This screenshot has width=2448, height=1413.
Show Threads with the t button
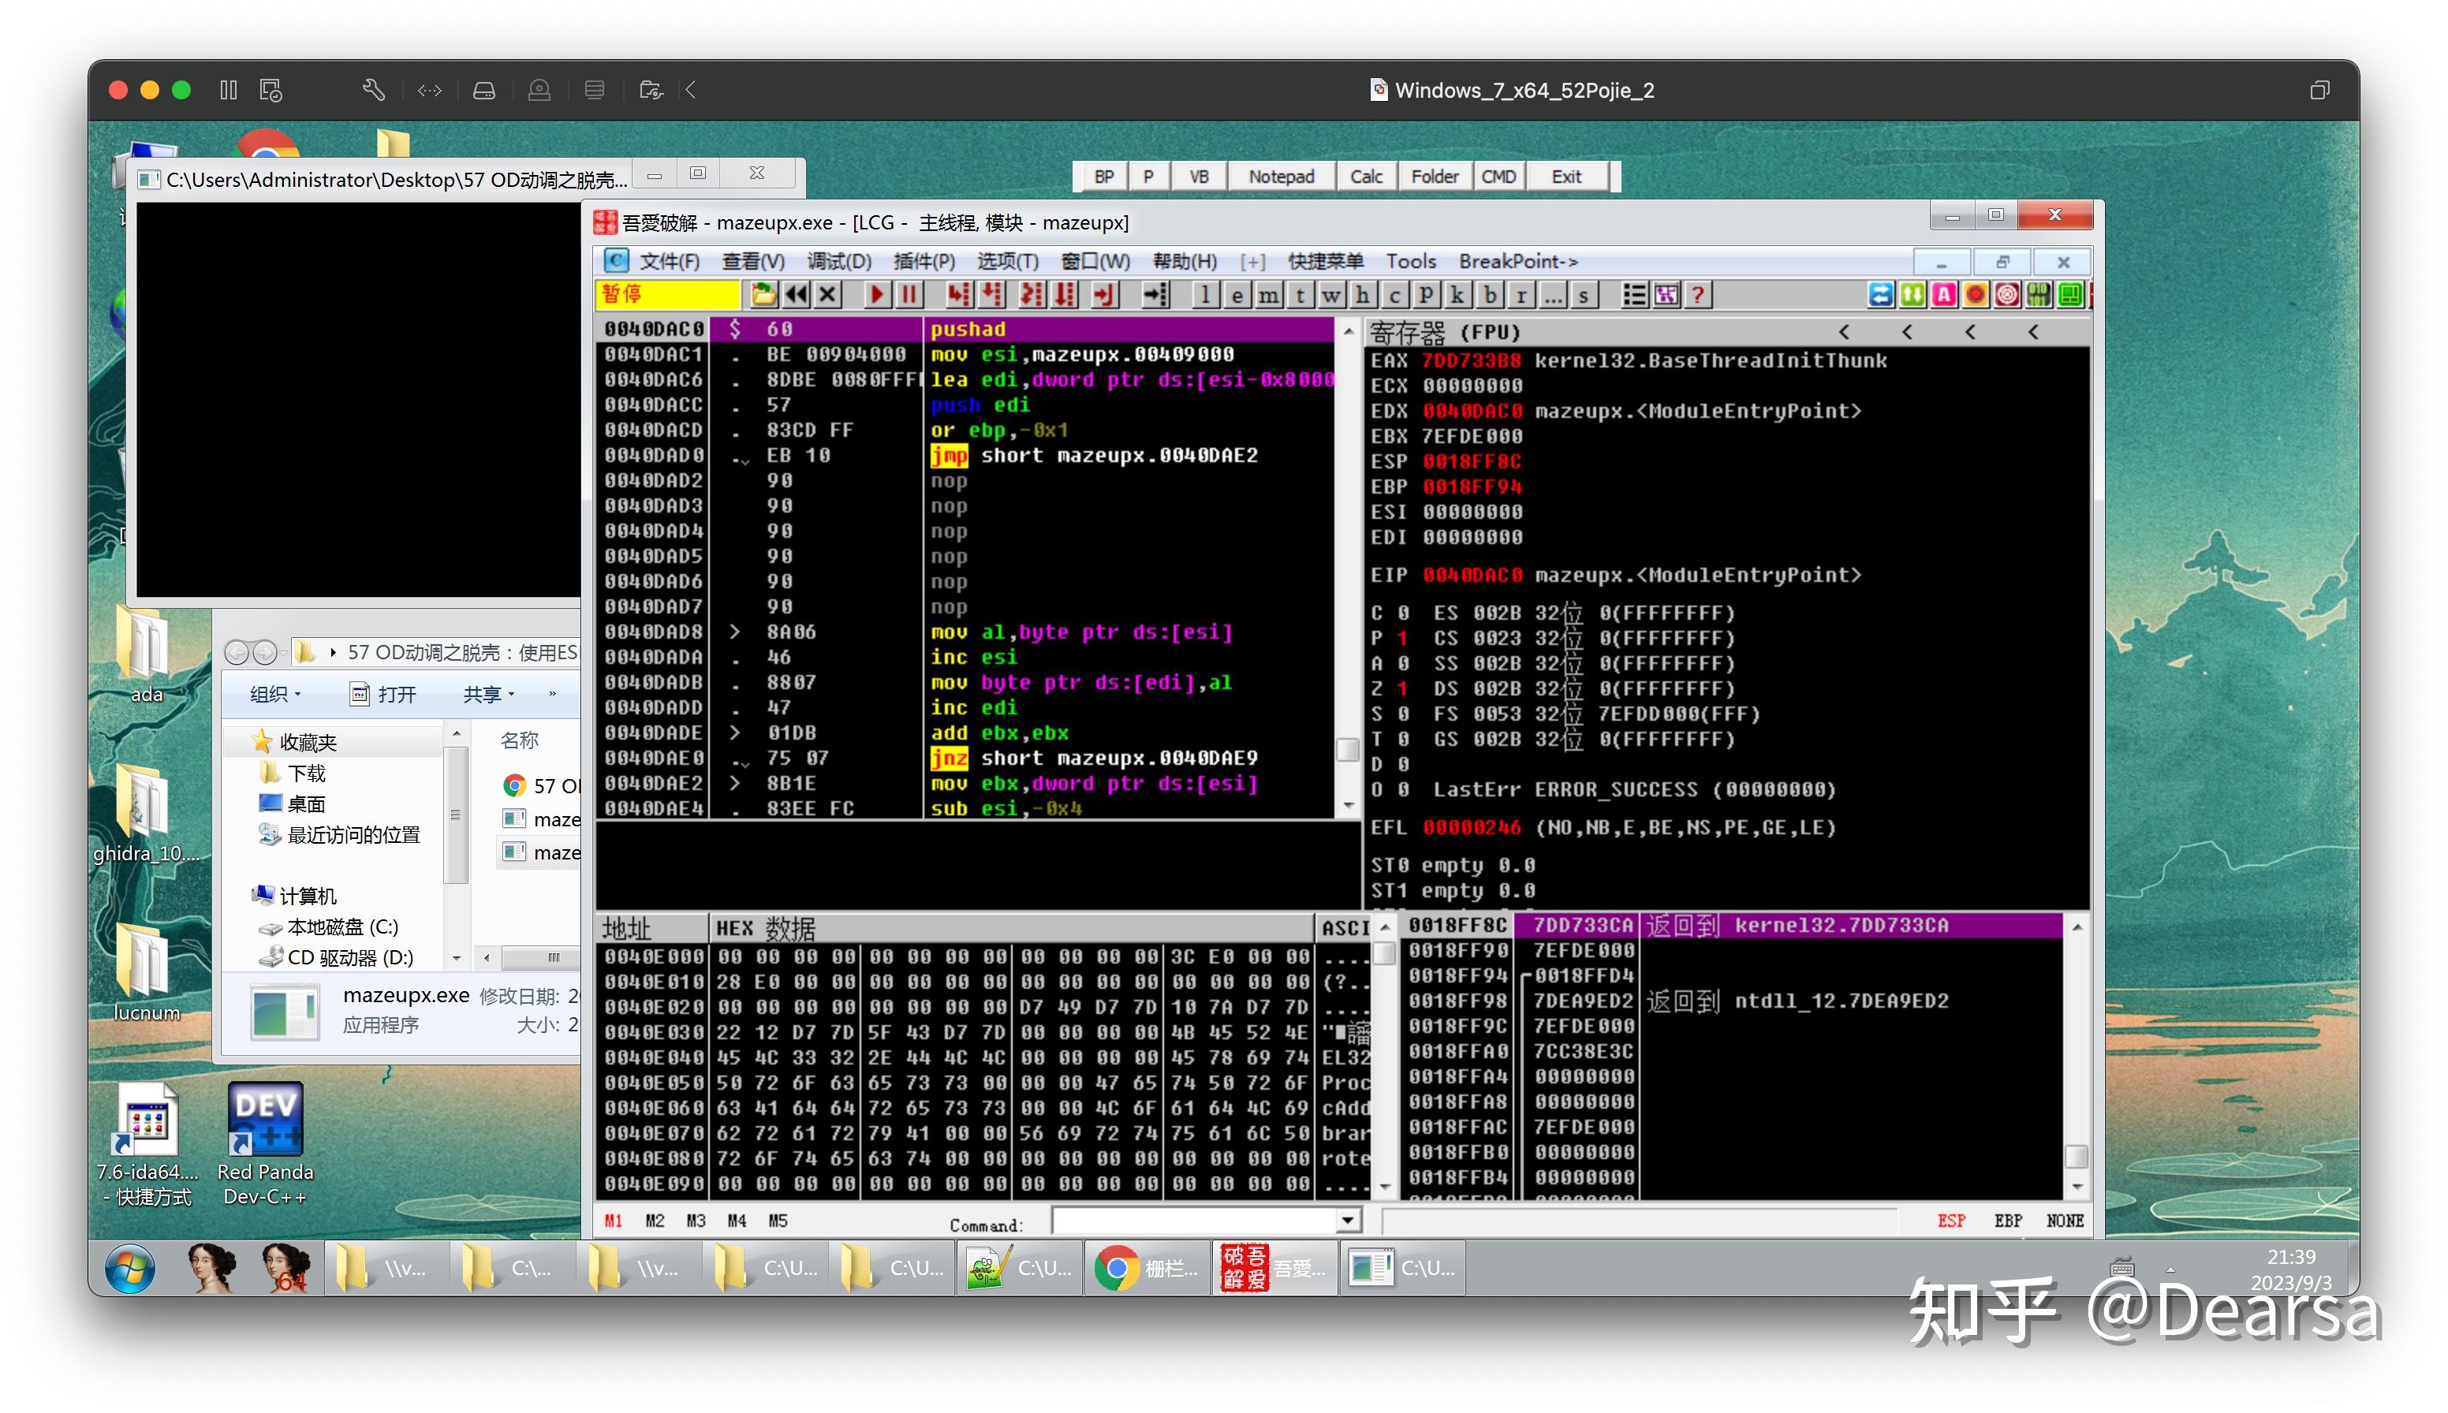click(x=1300, y=294)
